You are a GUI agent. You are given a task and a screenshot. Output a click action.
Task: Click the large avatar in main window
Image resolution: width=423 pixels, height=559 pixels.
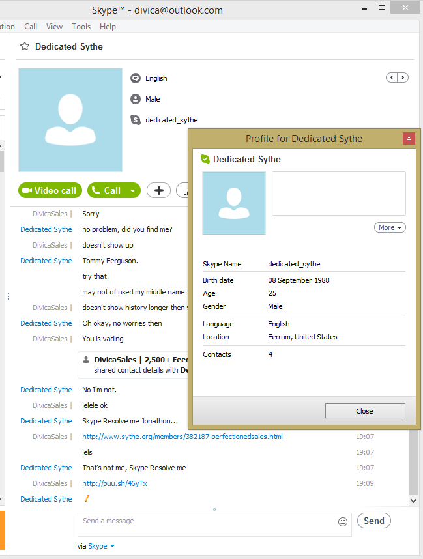click(70, 120)
